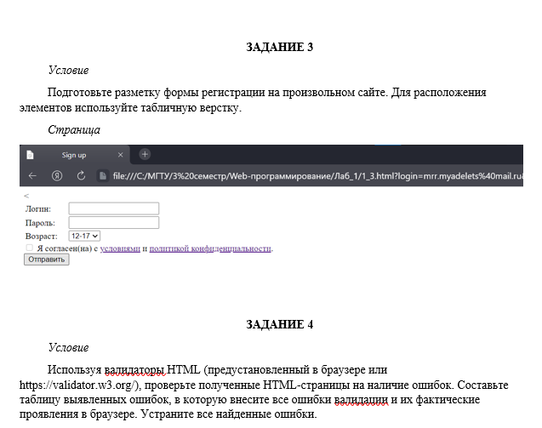
Task: Open the условиями link
Action: pyautogui.click(x=120, y=248)
